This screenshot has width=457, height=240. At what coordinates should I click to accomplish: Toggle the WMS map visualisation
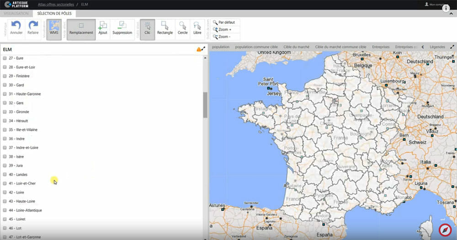(x=54, y=29)
